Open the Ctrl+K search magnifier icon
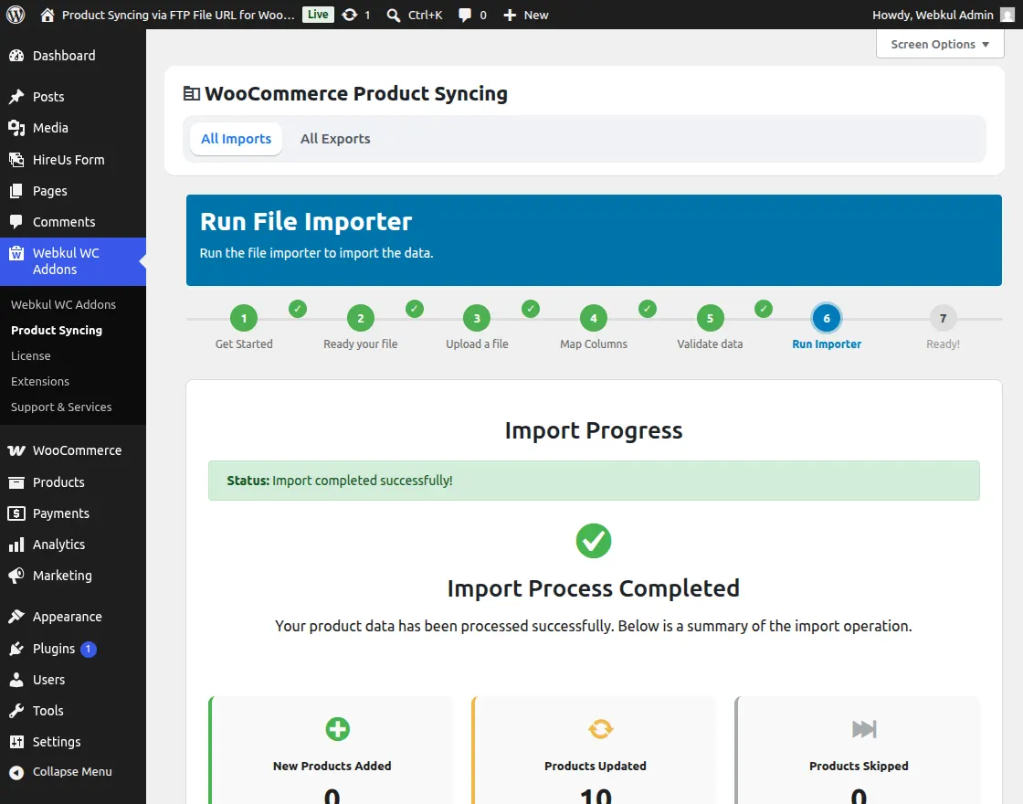 (x=393, y=15)
